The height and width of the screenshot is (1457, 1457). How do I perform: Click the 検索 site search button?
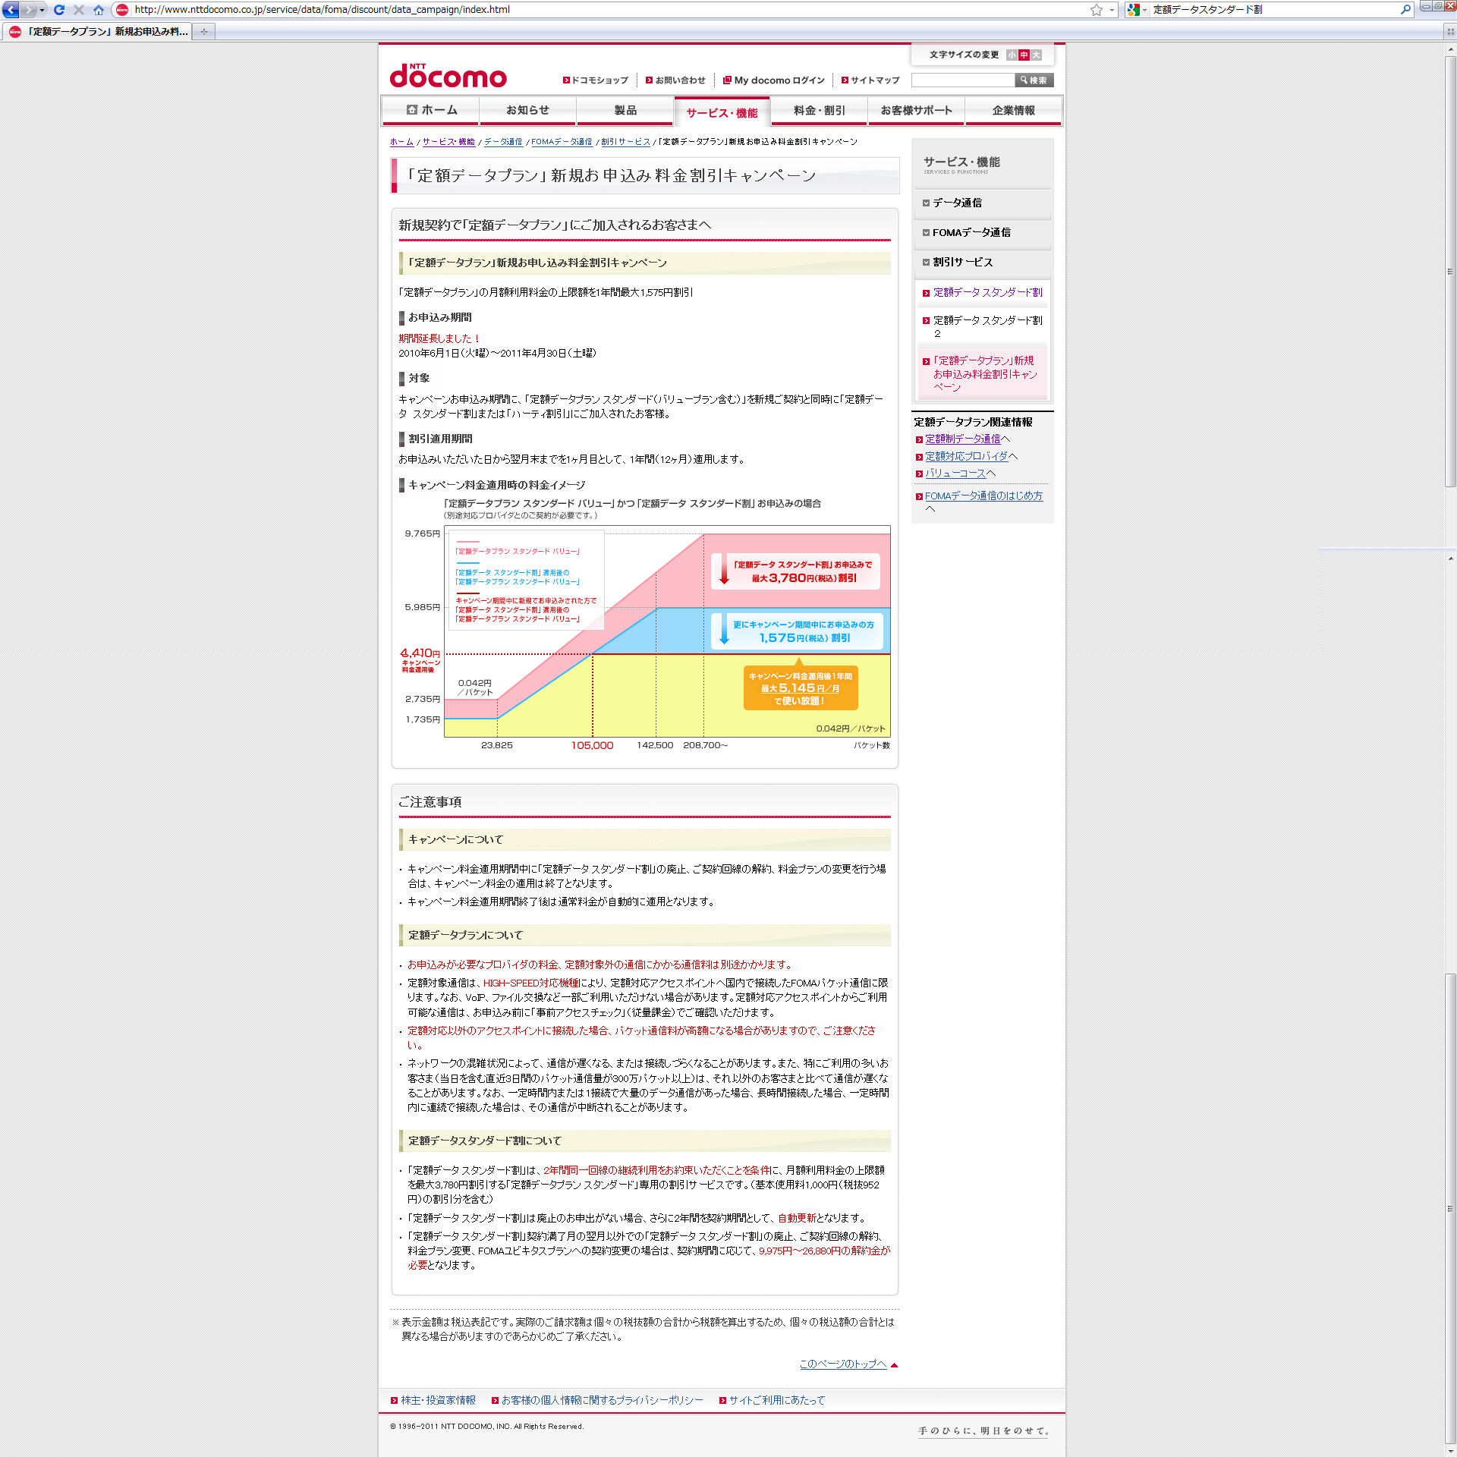(x=1034, y=80)
